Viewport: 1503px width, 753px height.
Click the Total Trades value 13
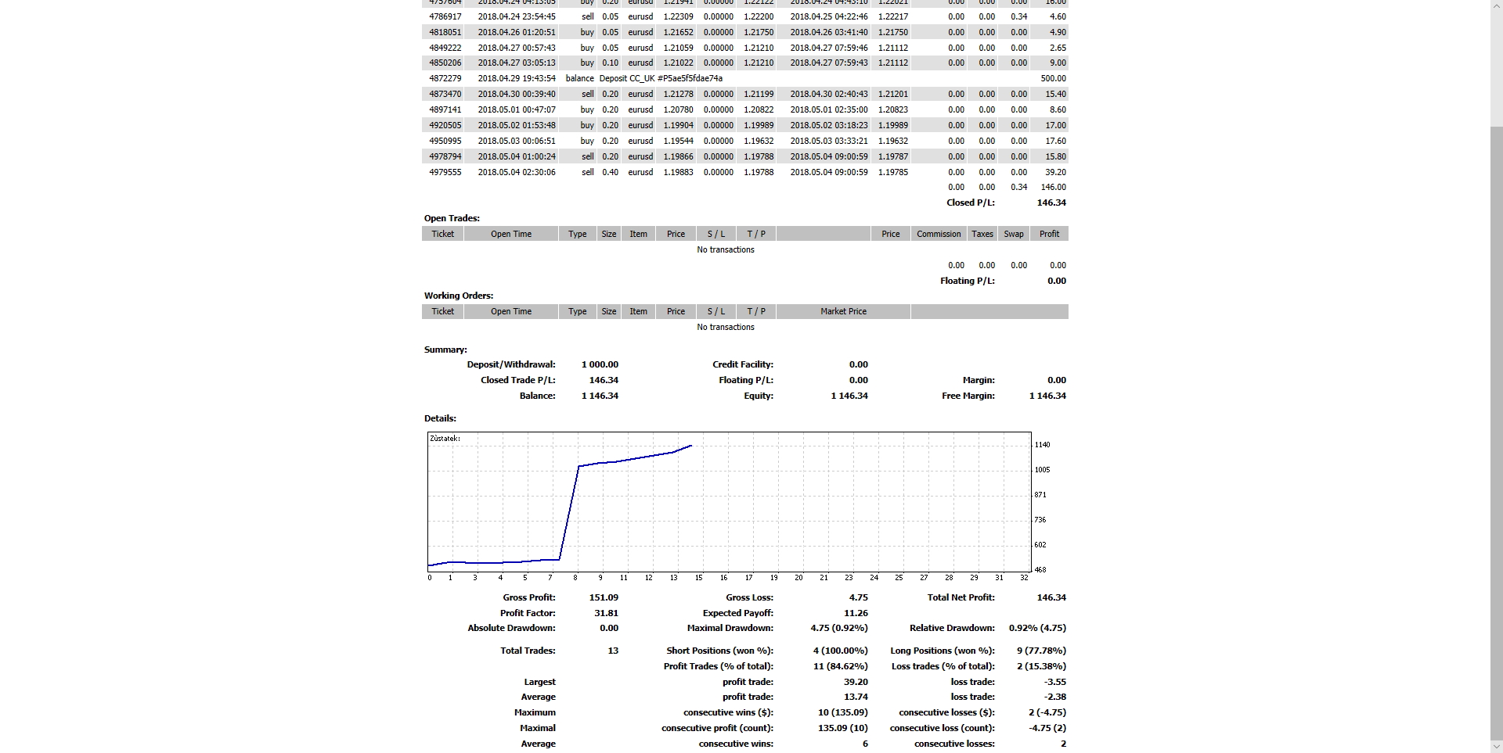pos(613,651)
